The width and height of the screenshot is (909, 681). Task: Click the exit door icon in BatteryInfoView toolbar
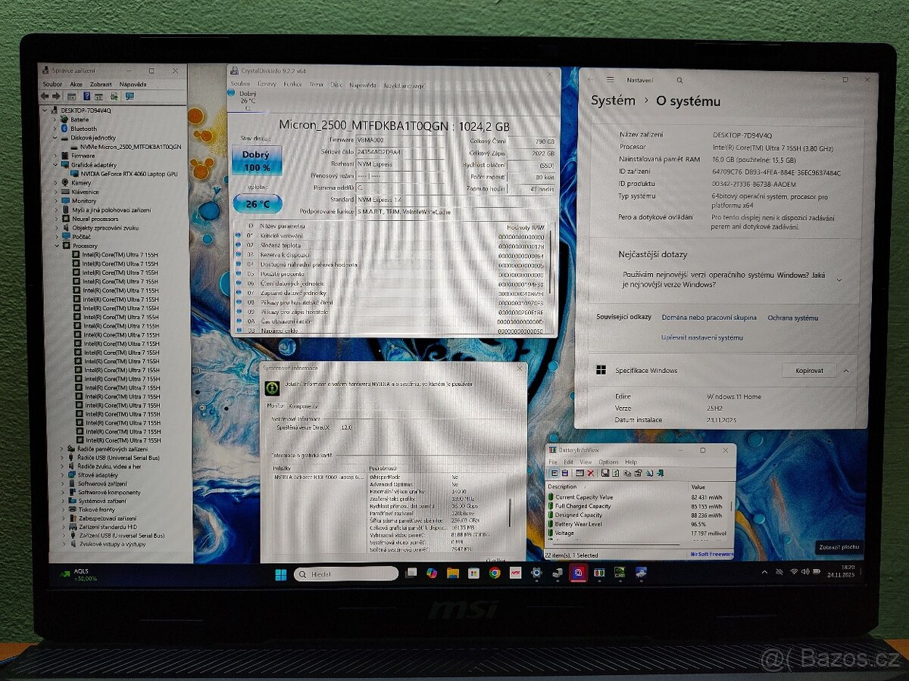660,474
